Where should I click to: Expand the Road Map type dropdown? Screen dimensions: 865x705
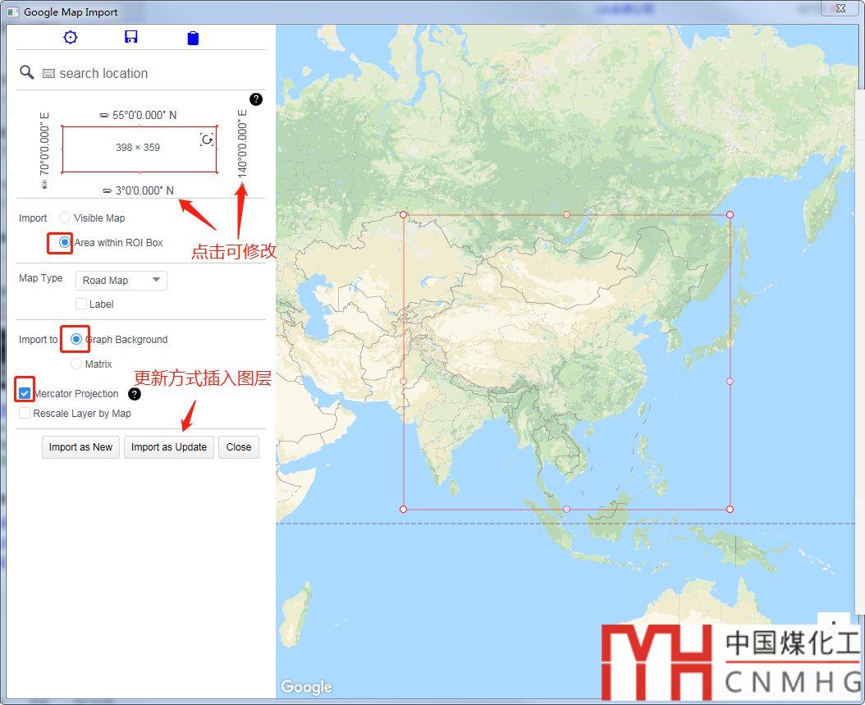click(x=121, y=281)
